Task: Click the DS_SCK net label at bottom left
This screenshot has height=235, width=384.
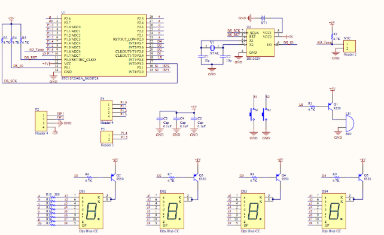Action: tap(11, 81)
